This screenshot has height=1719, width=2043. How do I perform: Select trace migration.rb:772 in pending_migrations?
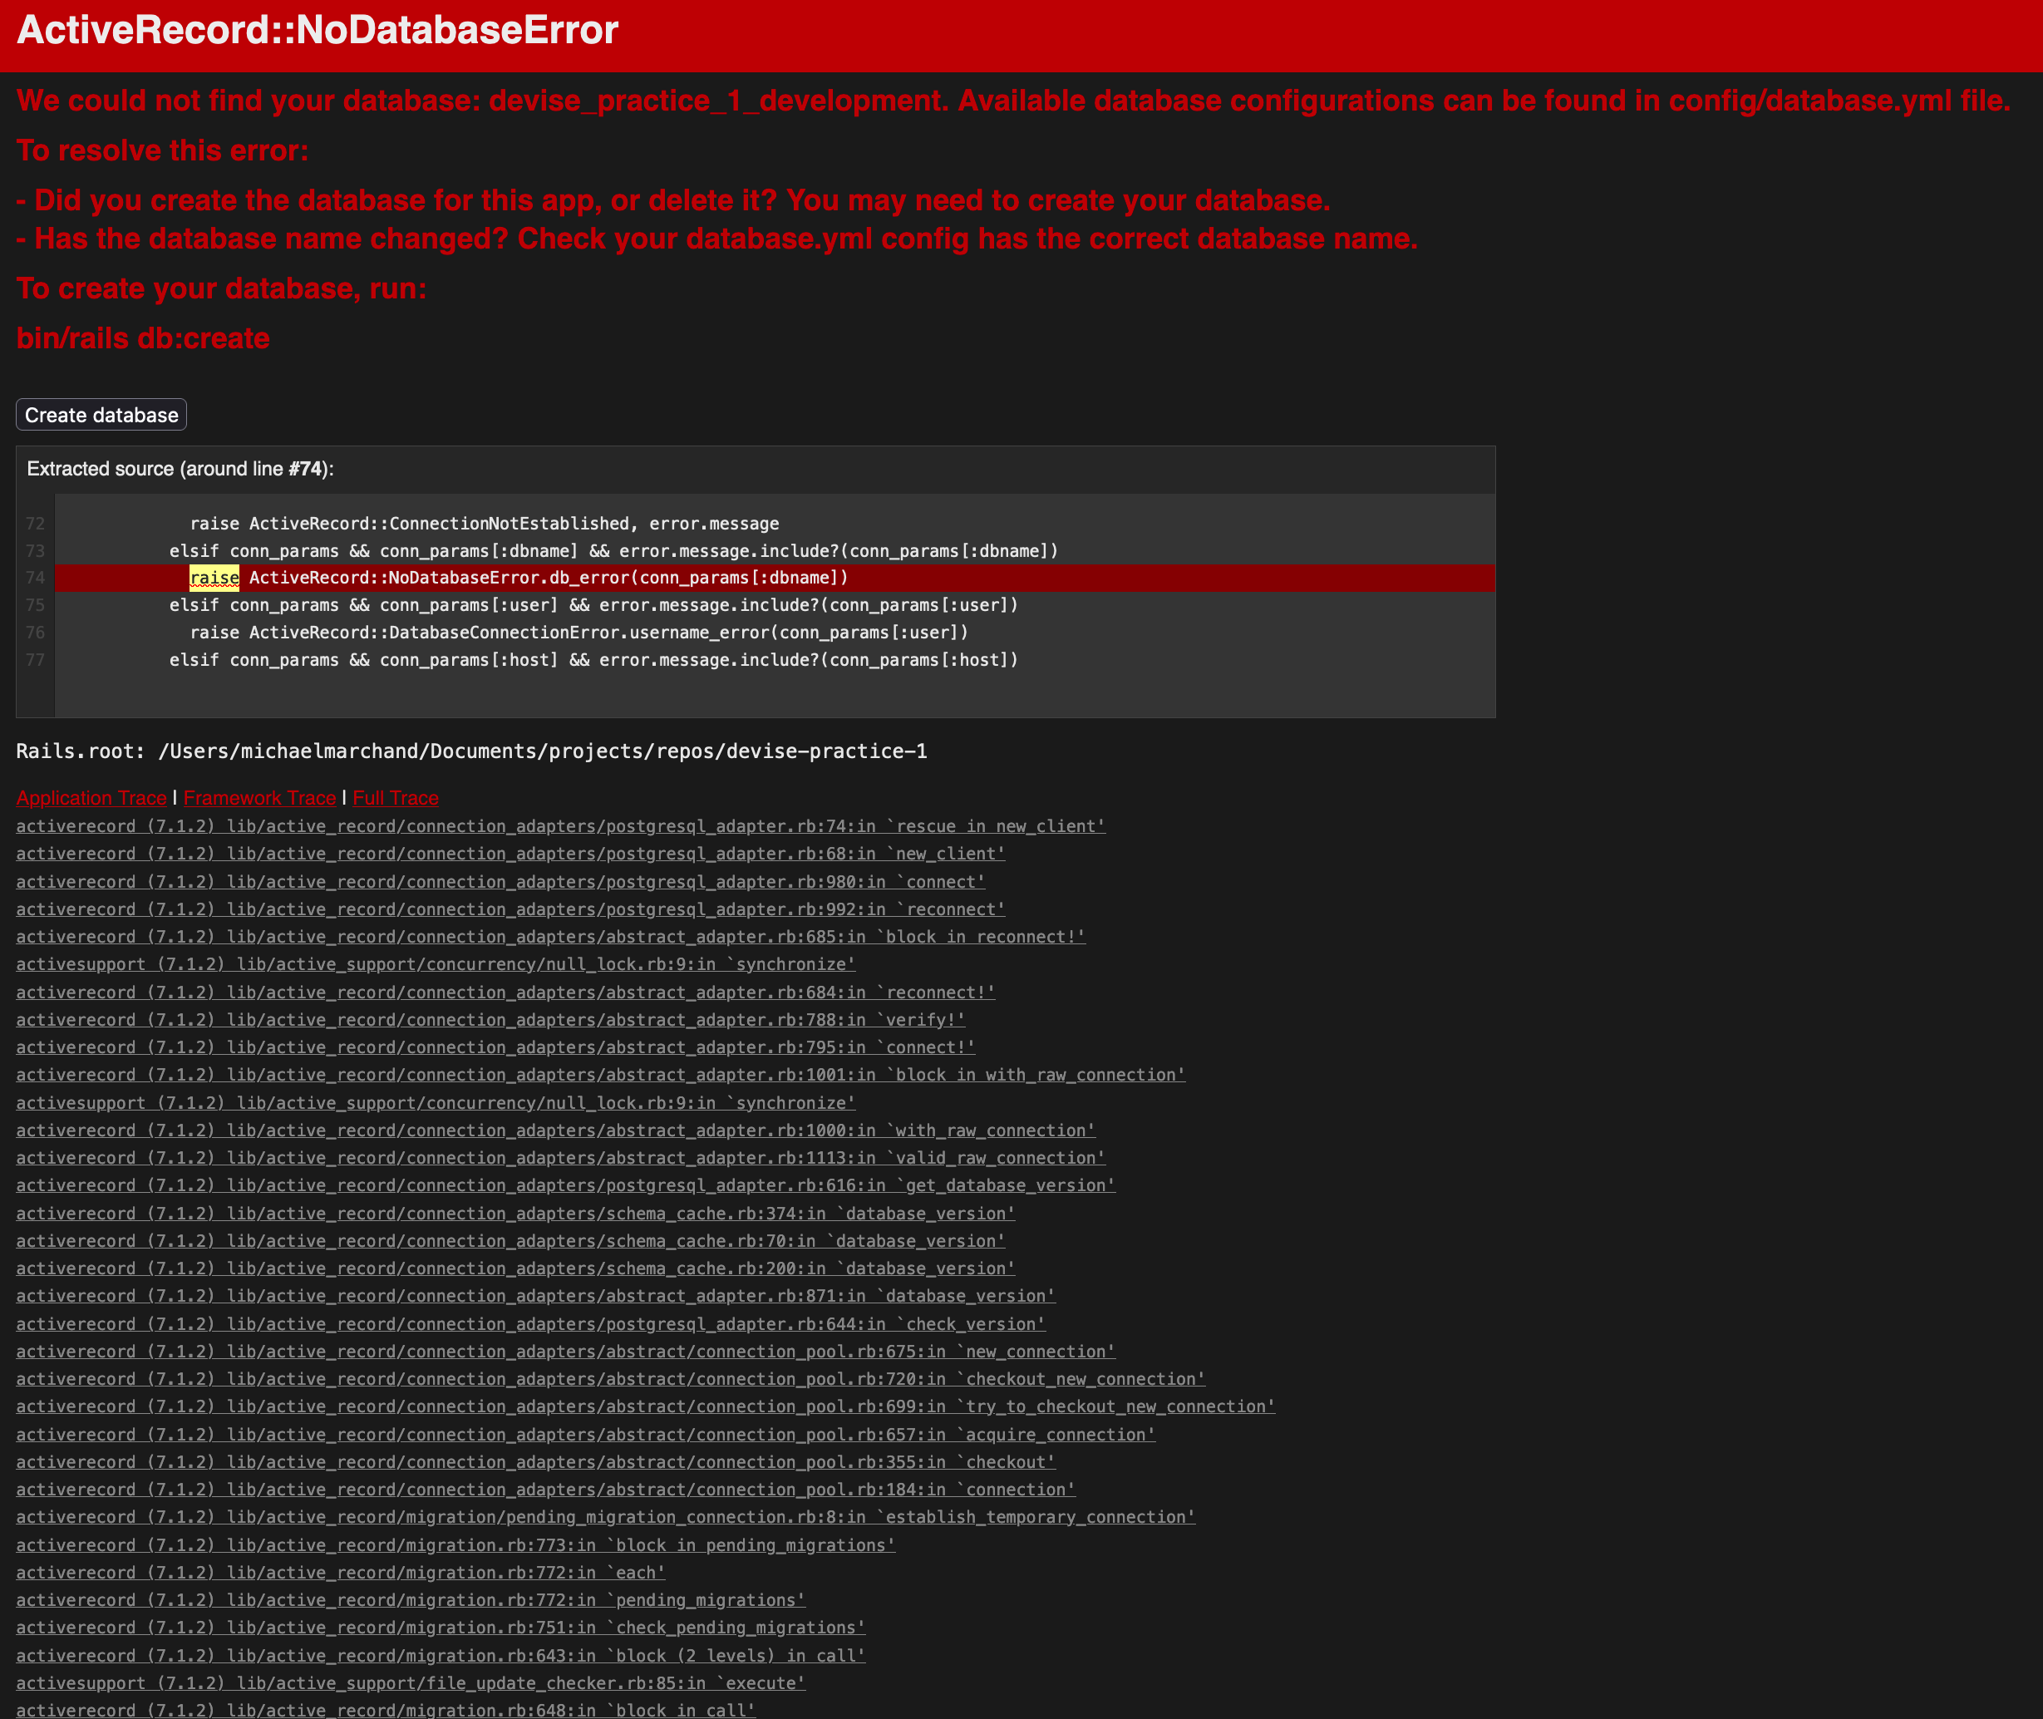tap(411, 1600)
